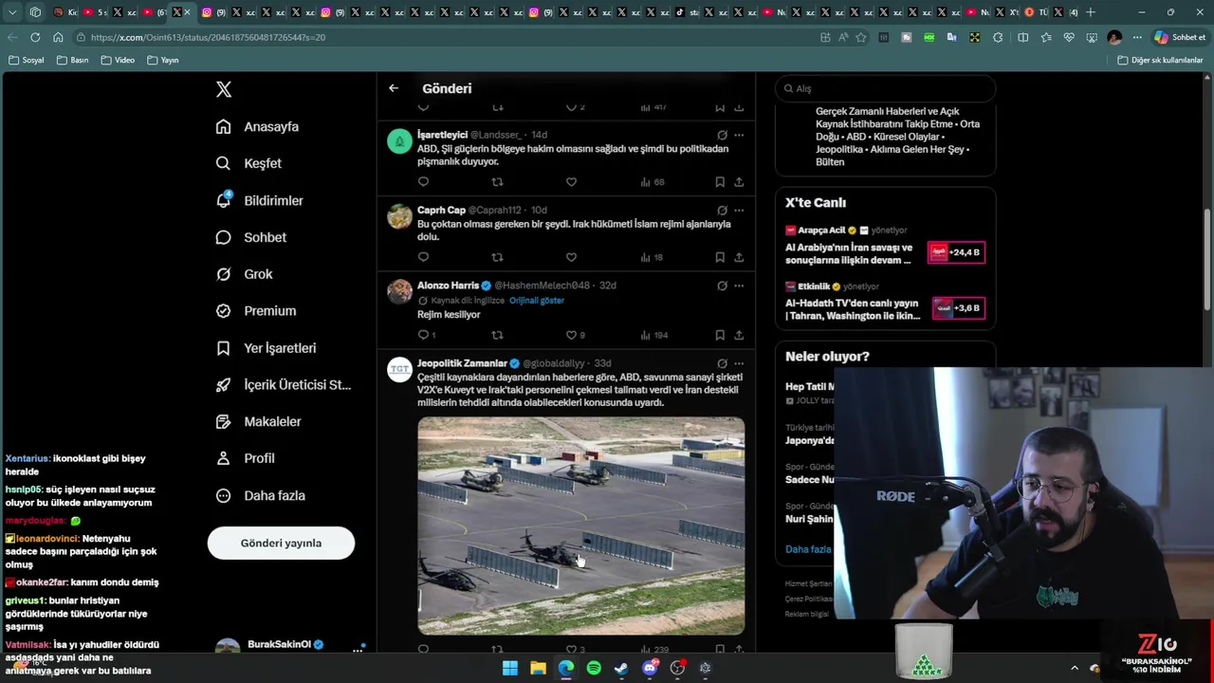Open more options on Alonzo Harris post
This screenshot has height=683, width=1214.
[x=739, y=286]
